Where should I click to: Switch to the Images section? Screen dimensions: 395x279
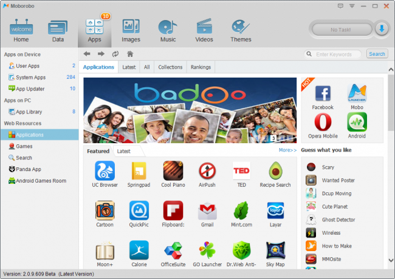click(x=131, y=31)
